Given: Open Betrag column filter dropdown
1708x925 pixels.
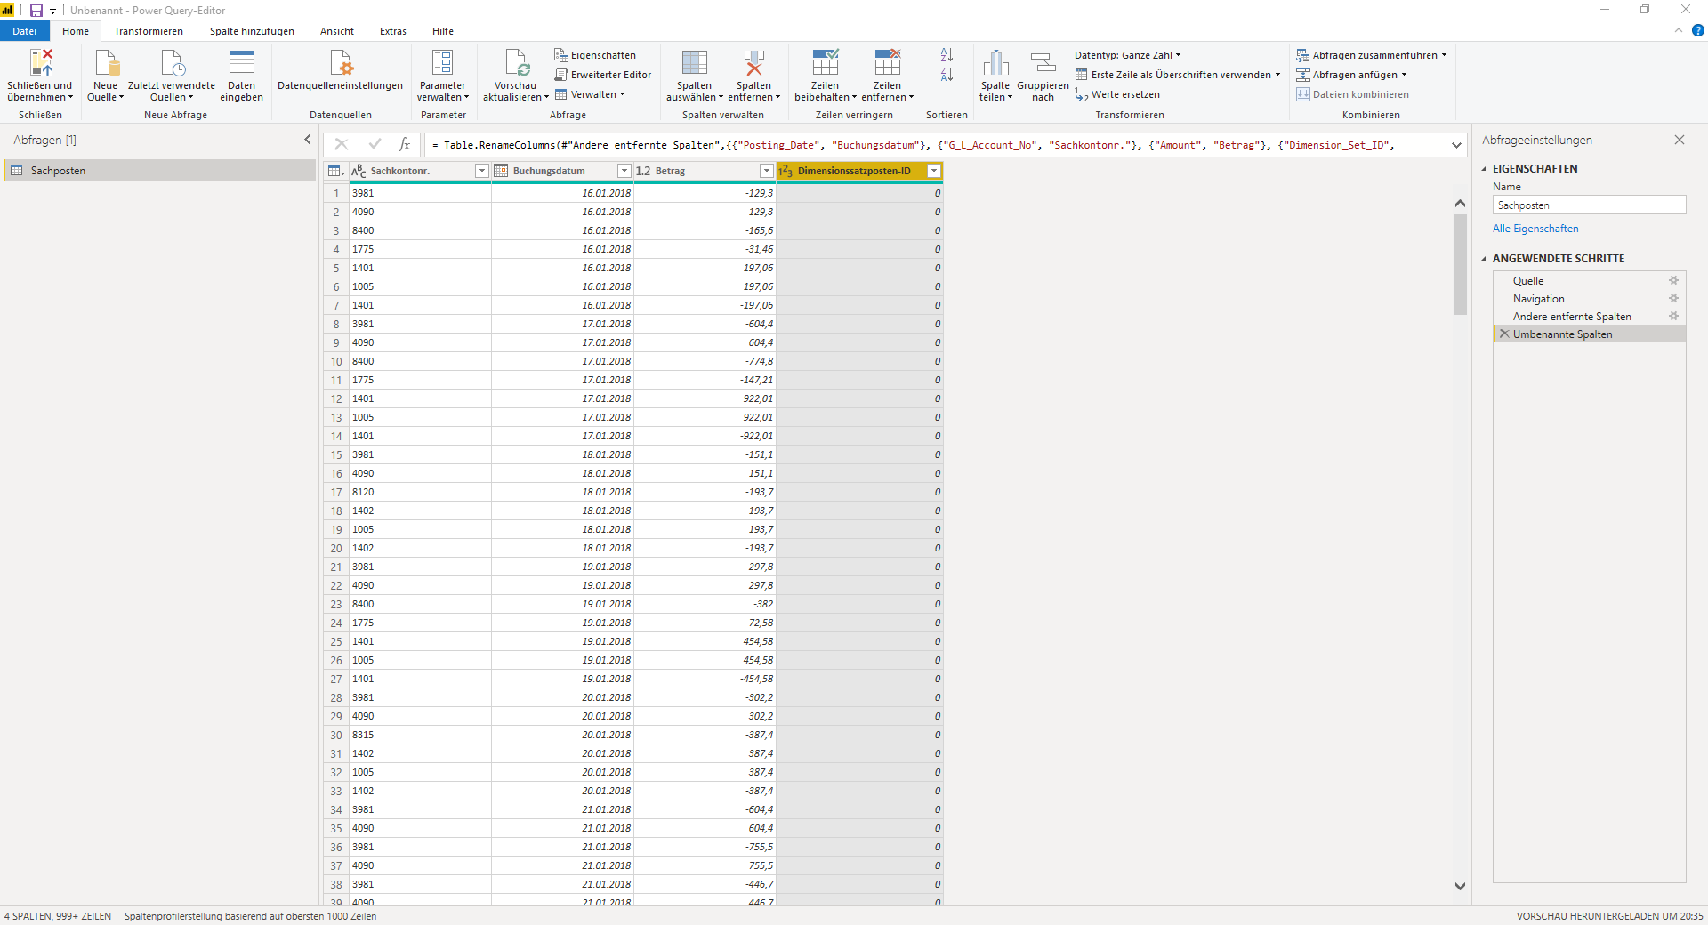Looking at the screenshot, I should pyautogui.click(x=766, y=171).
